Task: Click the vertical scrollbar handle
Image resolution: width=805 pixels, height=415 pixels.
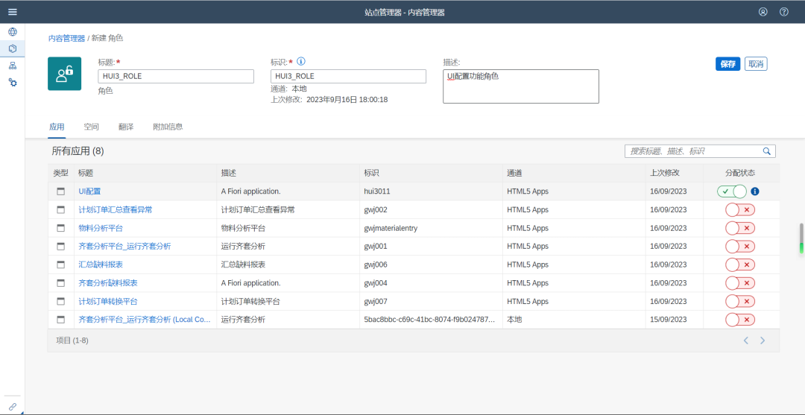Action: 801,238
